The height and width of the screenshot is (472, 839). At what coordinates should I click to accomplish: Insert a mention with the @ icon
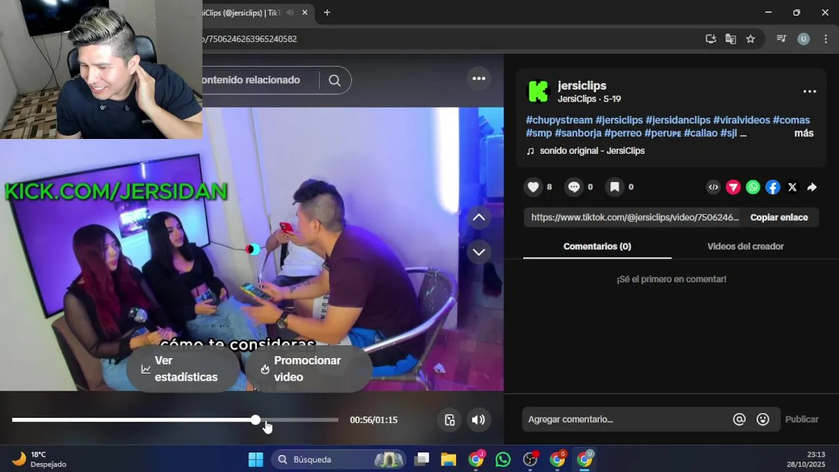click(739, 420)
